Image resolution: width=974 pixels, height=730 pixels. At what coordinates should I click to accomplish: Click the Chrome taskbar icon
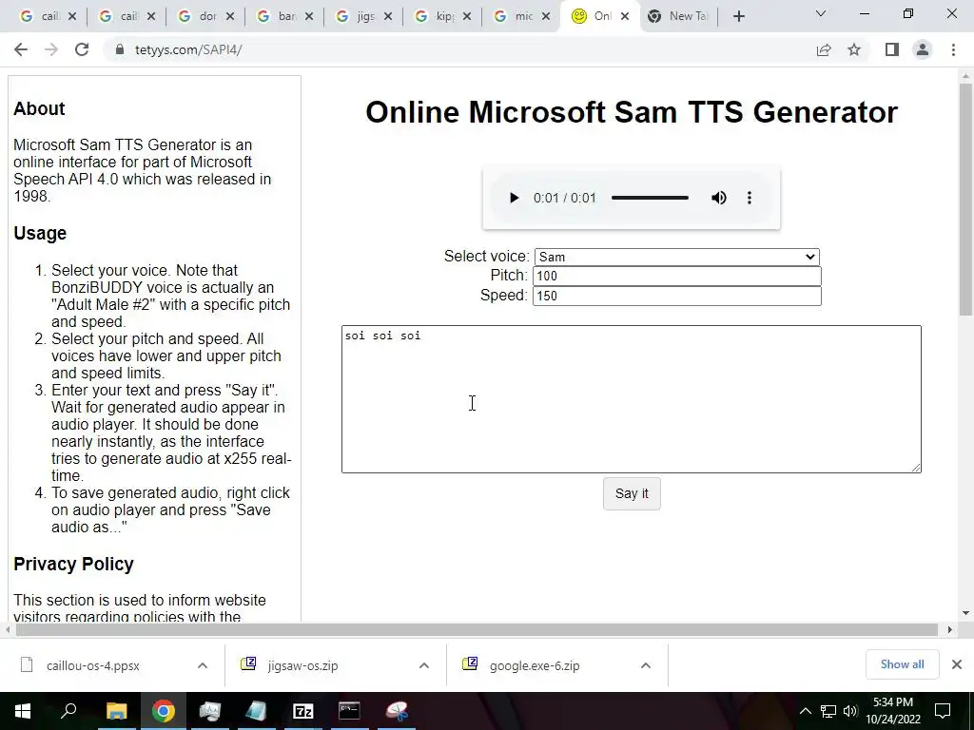pos(164,711)
